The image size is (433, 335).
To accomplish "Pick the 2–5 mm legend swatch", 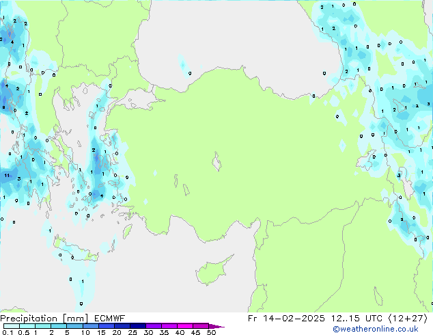I will pos(59,326).
